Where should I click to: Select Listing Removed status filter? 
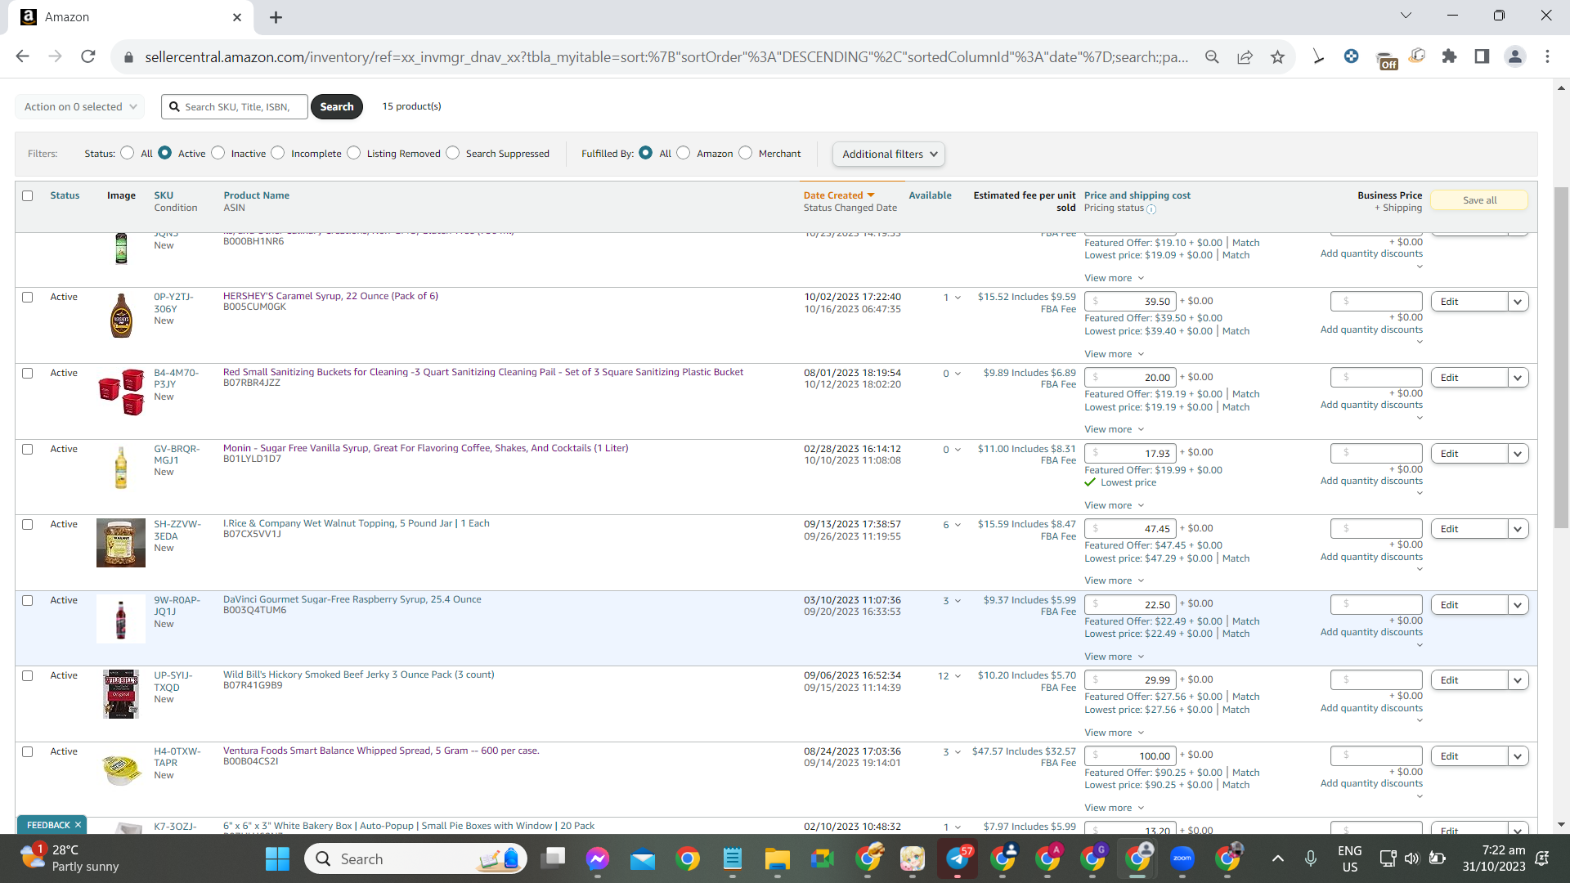pos(354,153)
